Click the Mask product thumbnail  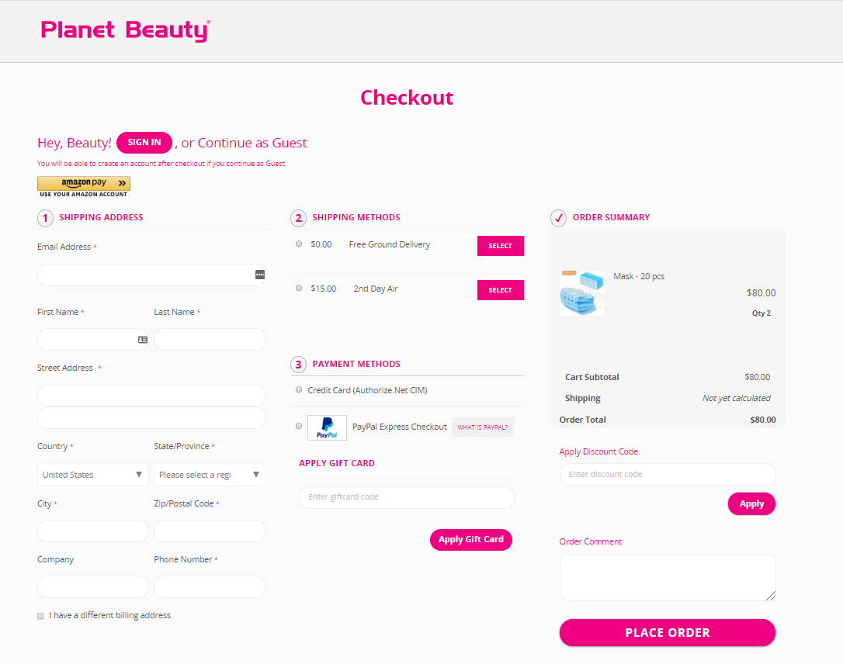point(581,292)
